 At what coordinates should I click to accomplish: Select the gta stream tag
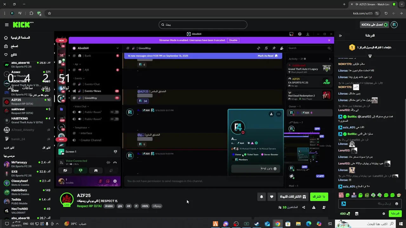pyautogui.click(x=120, y=206)
